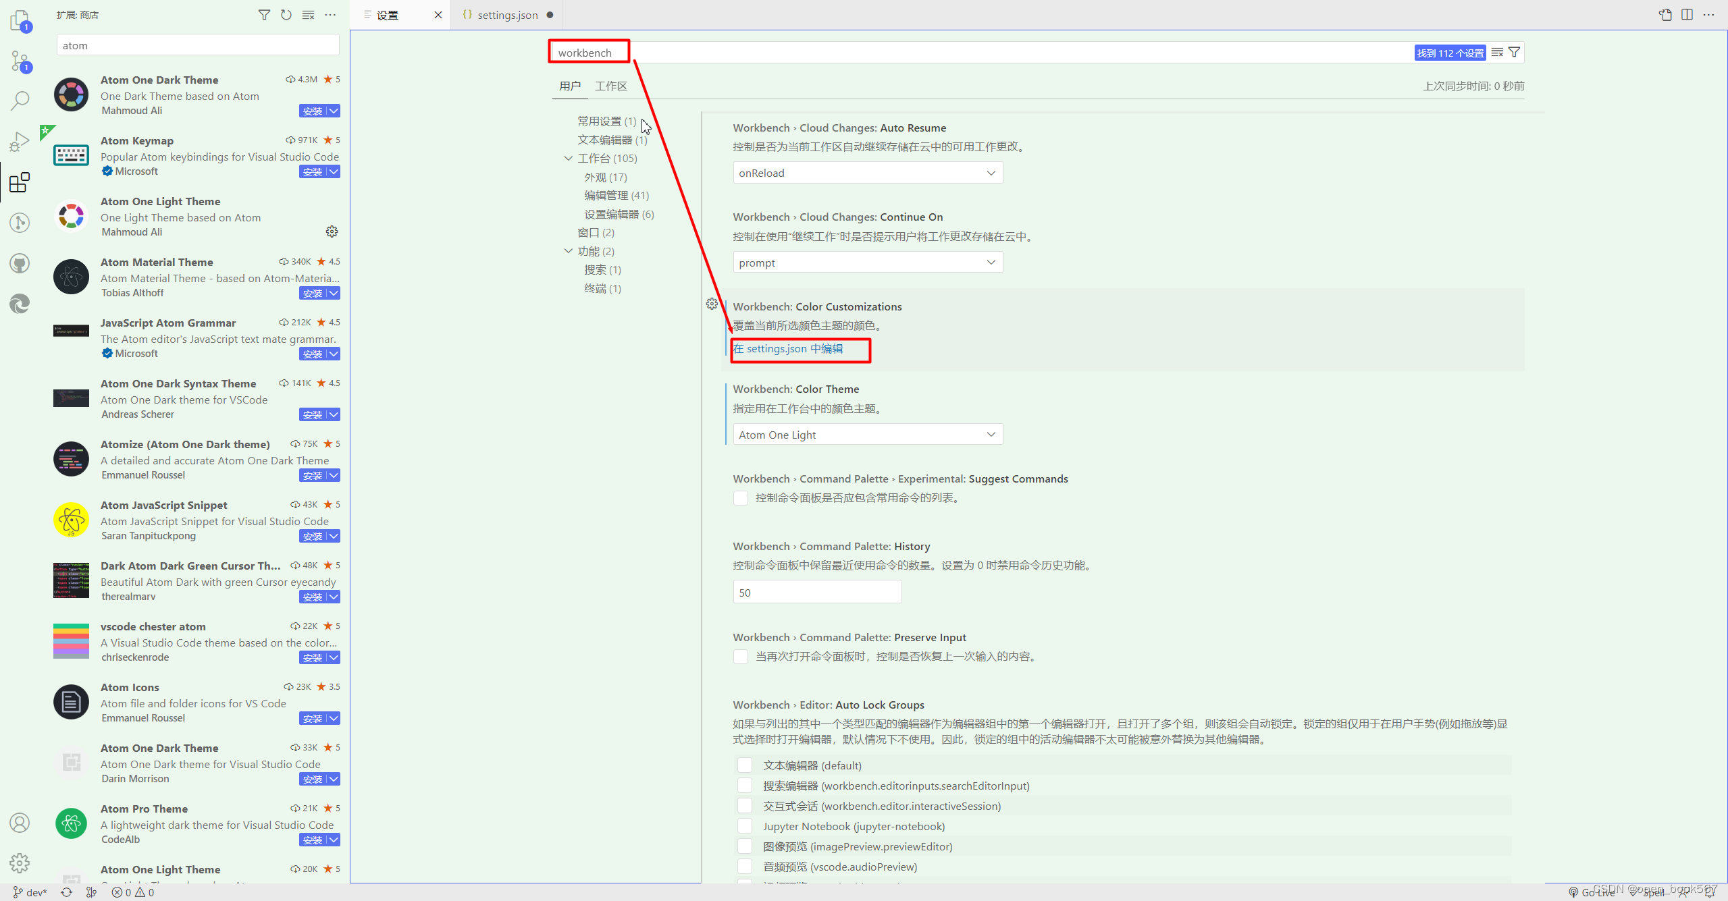The height and width of the screenshot is (901, 1728).
Task: Install Atomize (Atom One Dark theme)
Action: 313,475
